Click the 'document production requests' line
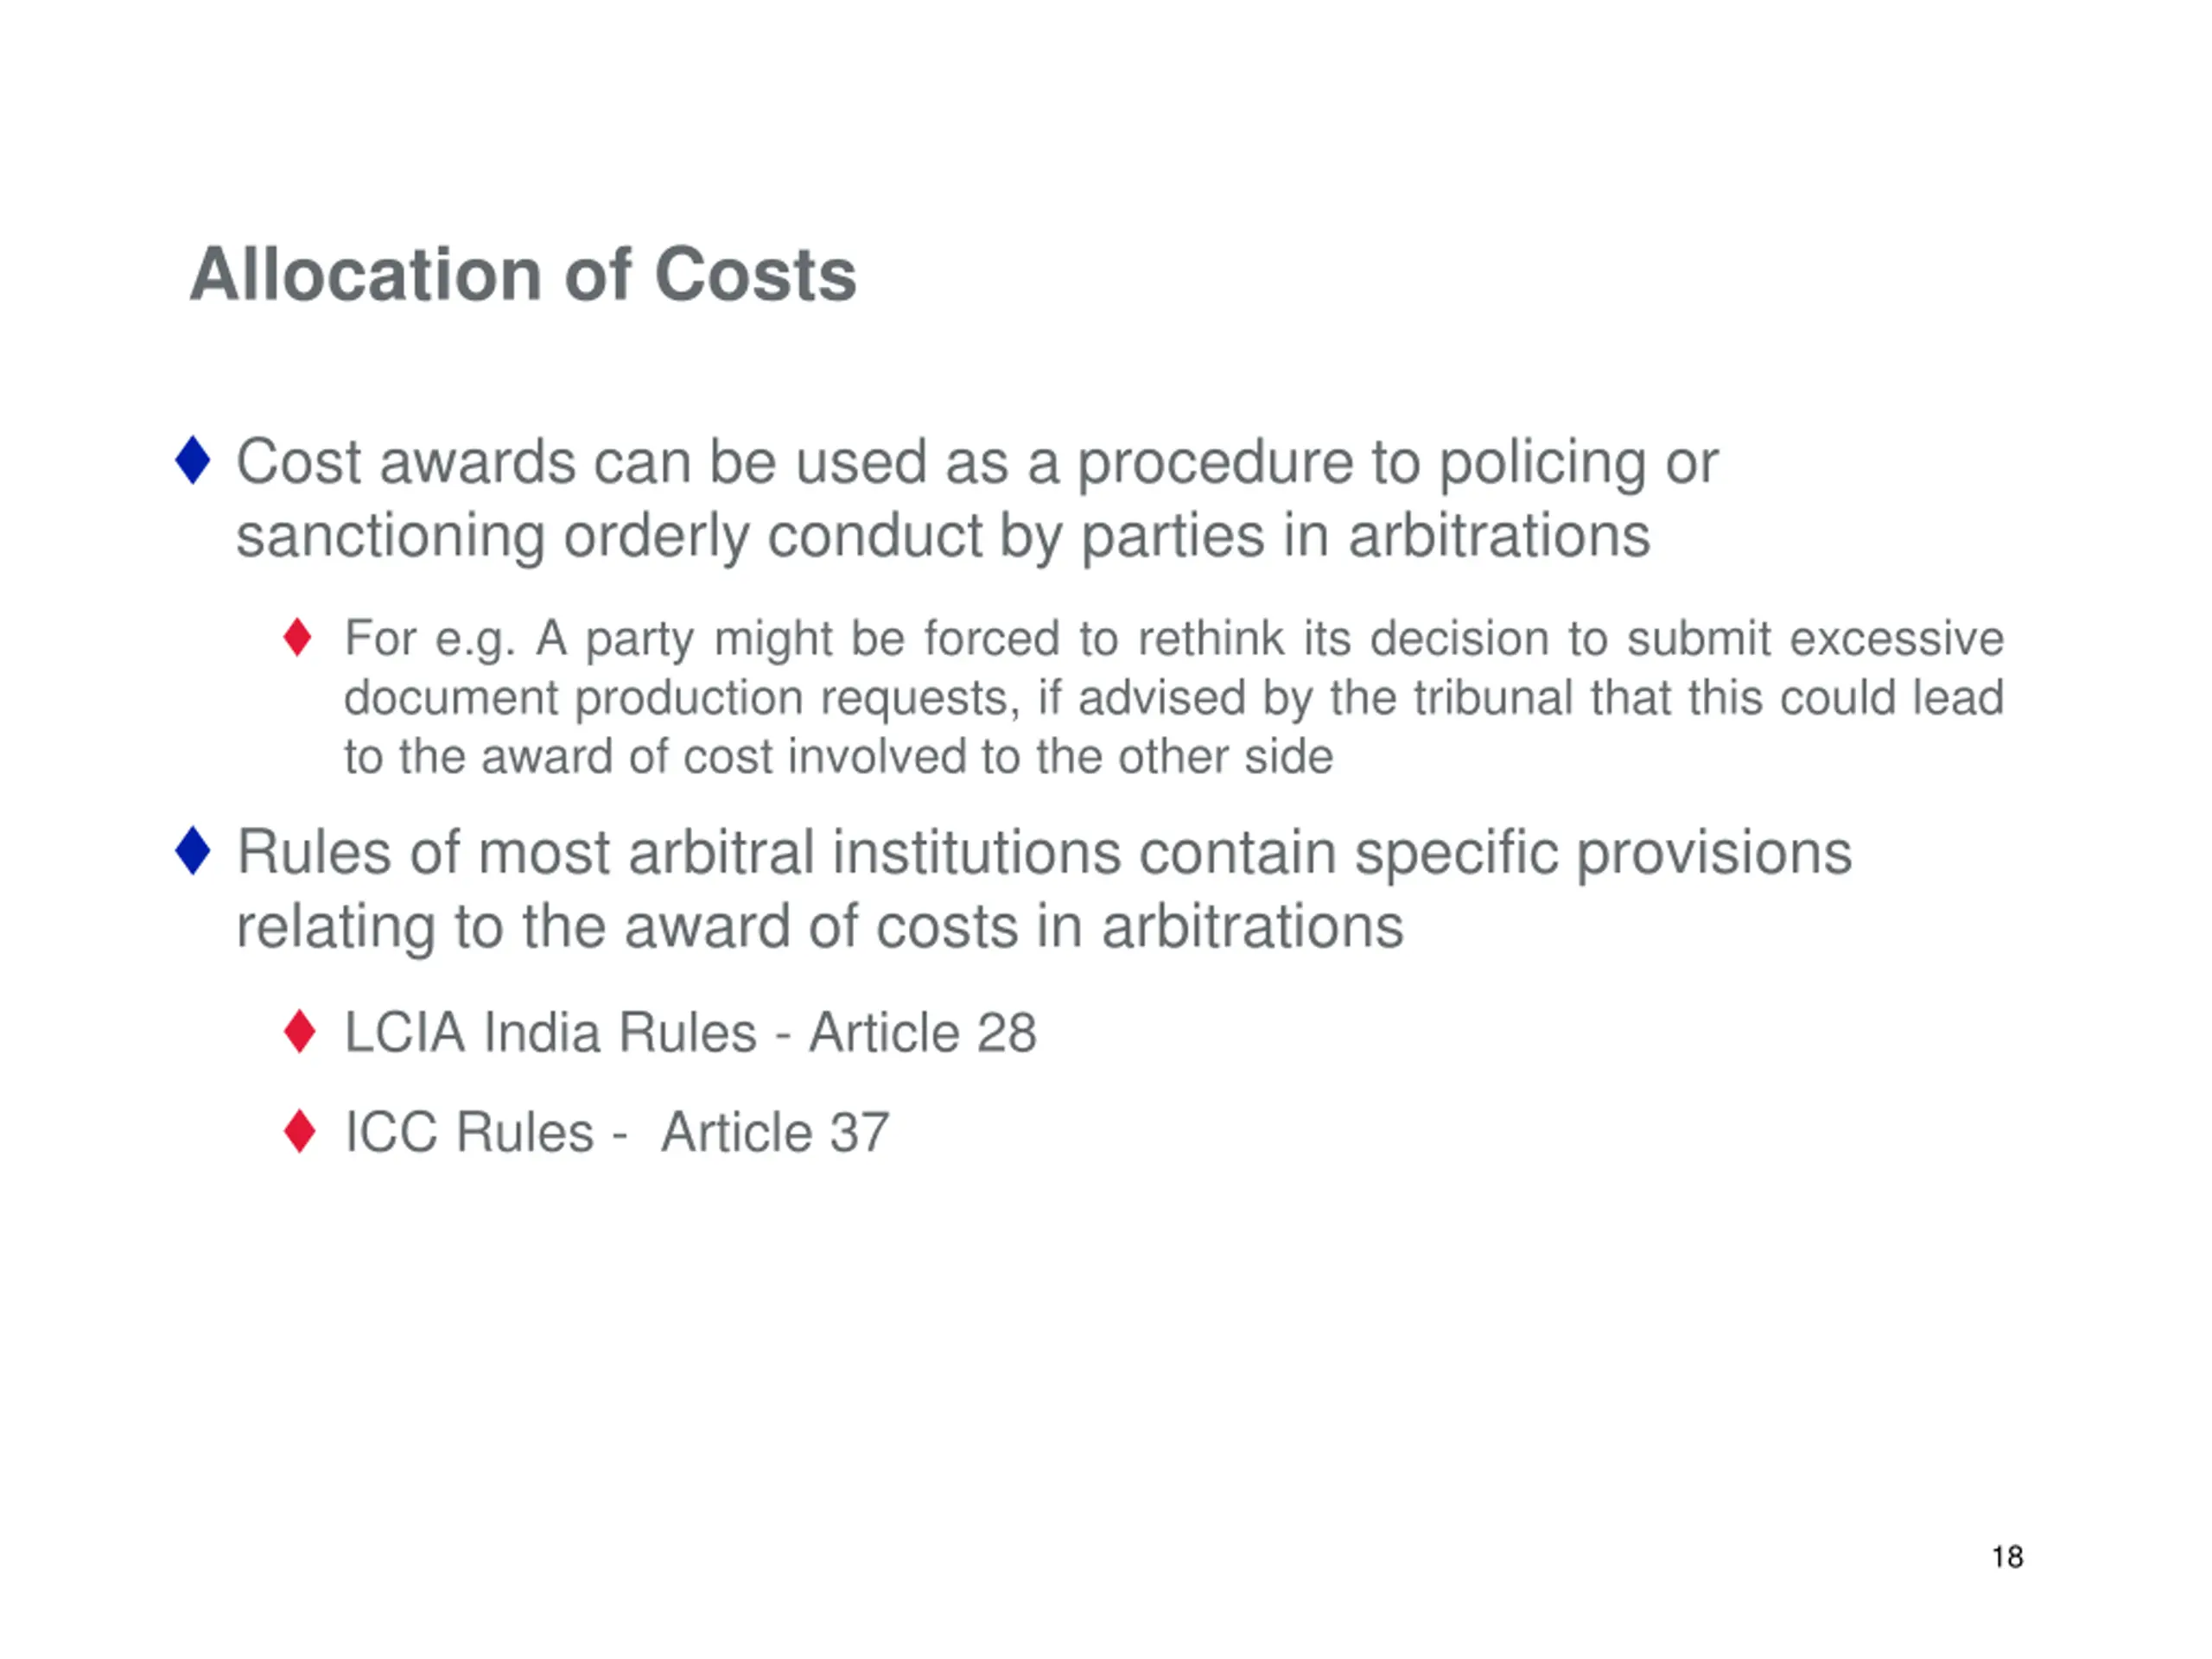 coord(1174,698)
